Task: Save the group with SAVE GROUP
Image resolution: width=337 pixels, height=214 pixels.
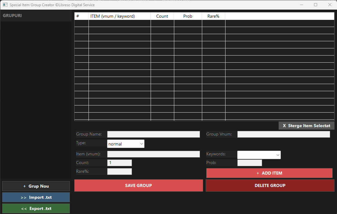Action: 139,185
